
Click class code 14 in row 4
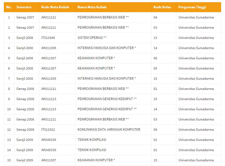coord(155,48)
